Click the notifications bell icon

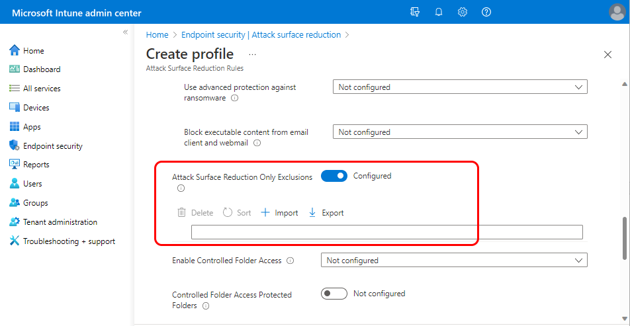click(x=438, y=12)
